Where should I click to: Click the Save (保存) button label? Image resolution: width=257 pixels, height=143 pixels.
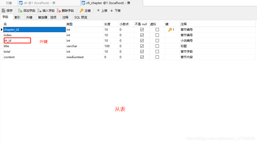coord(10,11)
